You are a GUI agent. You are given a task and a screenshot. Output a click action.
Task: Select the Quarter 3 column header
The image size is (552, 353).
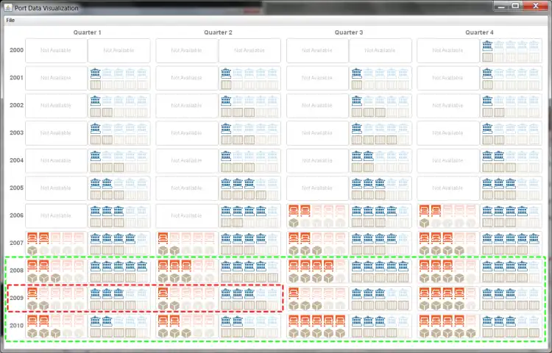[349, 32]
